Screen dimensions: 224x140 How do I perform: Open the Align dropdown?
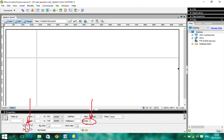[96, 116]
